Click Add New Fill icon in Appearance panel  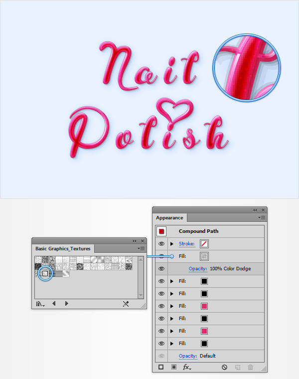tap(173, 367)
